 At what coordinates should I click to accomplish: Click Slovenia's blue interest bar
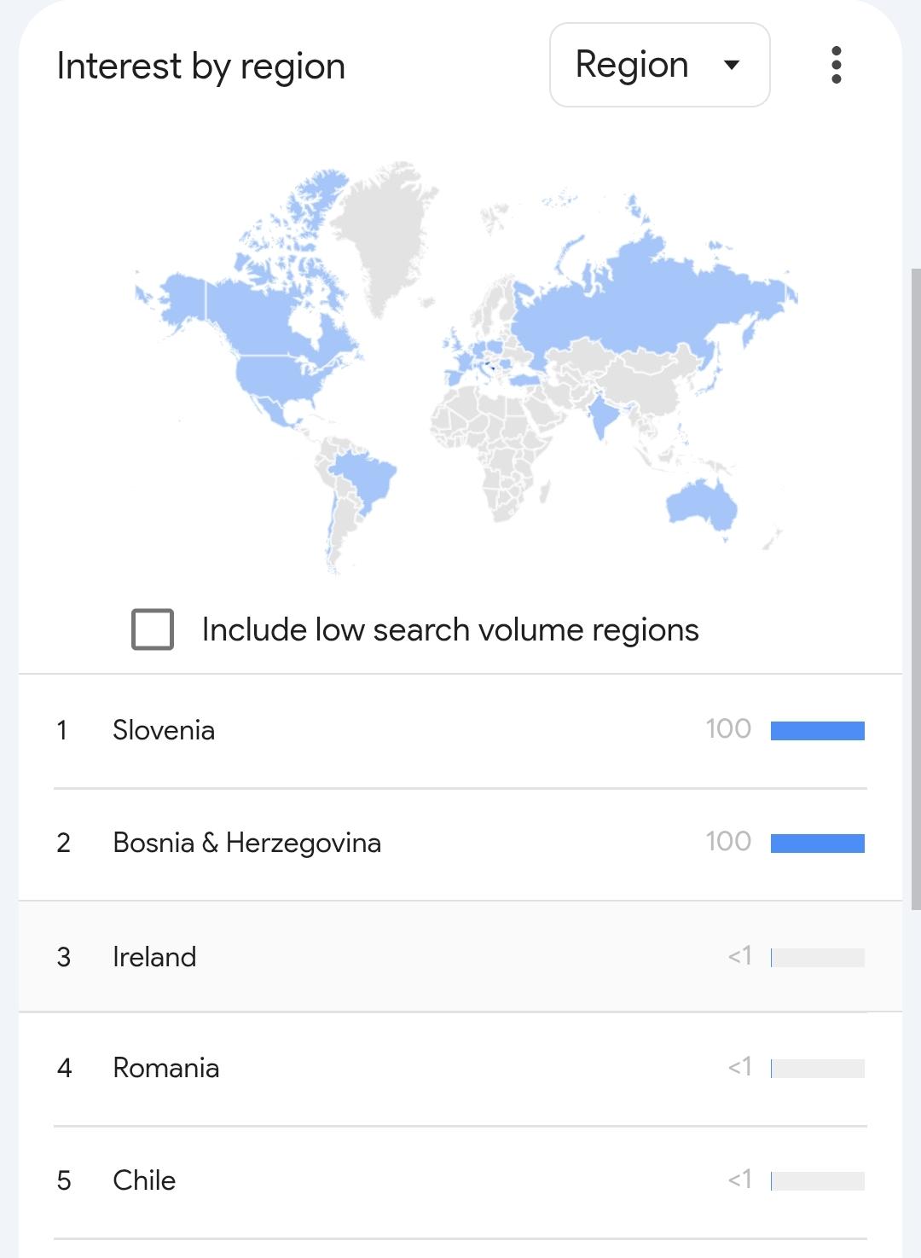[x=817, y=730]
